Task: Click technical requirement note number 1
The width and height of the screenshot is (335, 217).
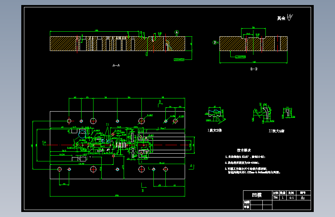Action: 245,157
